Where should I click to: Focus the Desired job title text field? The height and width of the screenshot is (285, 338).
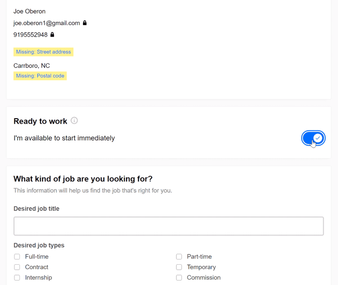click(169, 226)
